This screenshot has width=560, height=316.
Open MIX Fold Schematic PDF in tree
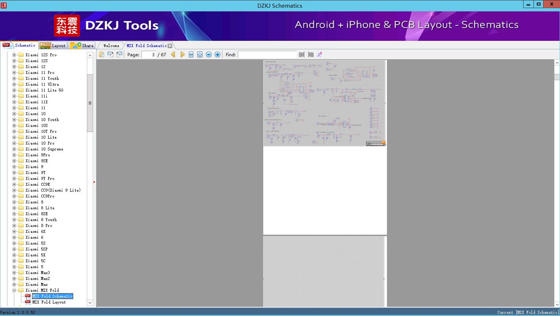[52, 296]
